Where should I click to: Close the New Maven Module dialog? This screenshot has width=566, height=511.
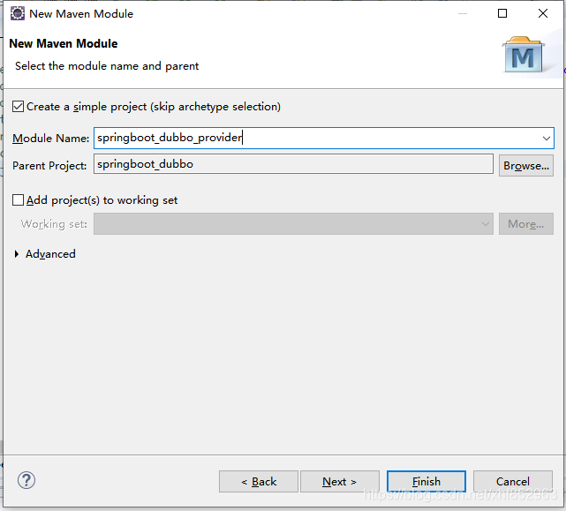(543, 14)
